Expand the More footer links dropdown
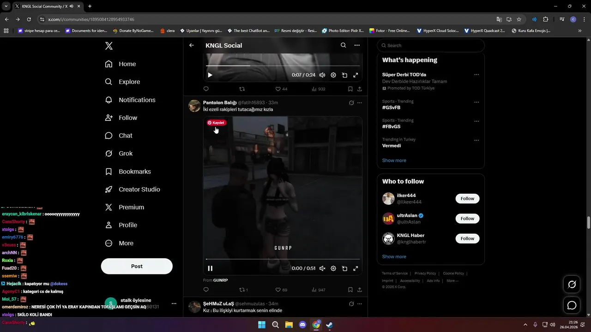The image size is (591, 332). click(452, 281)
